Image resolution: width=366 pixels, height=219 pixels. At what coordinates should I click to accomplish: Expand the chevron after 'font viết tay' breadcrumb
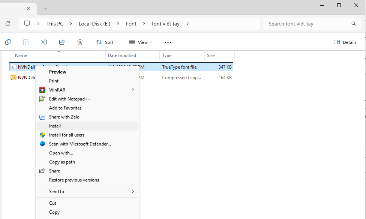[187, 24]
